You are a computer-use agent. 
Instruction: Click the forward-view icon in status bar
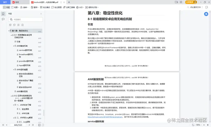pyautogui.click(x=43, y=125)
